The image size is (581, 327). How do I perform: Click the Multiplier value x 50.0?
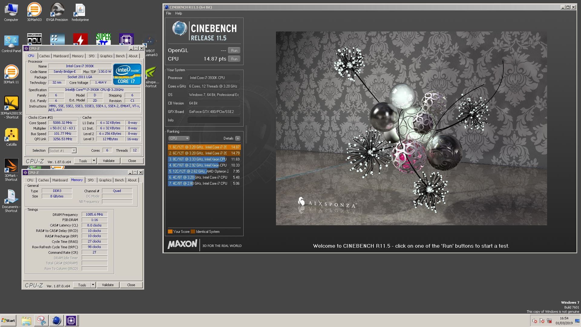(x=63, y=128)
